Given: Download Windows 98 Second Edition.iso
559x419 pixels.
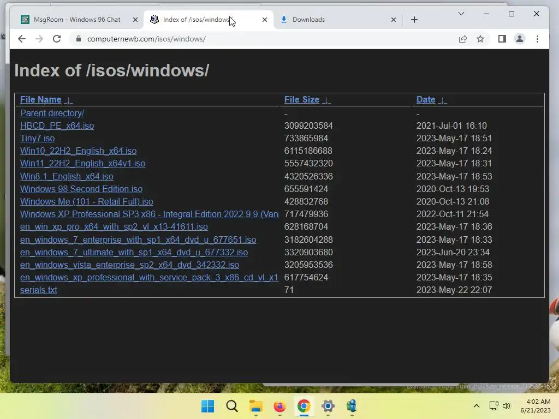Looking at the screenshot, I should 81,189.
